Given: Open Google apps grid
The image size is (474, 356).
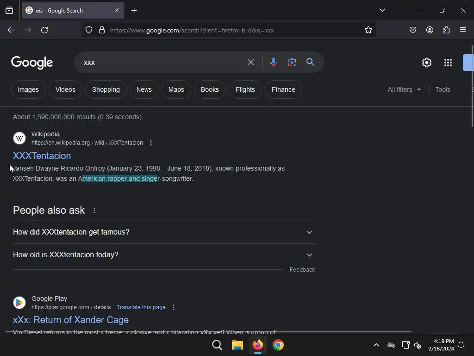Looking at the screenshot, I should (x=448, y=63).
